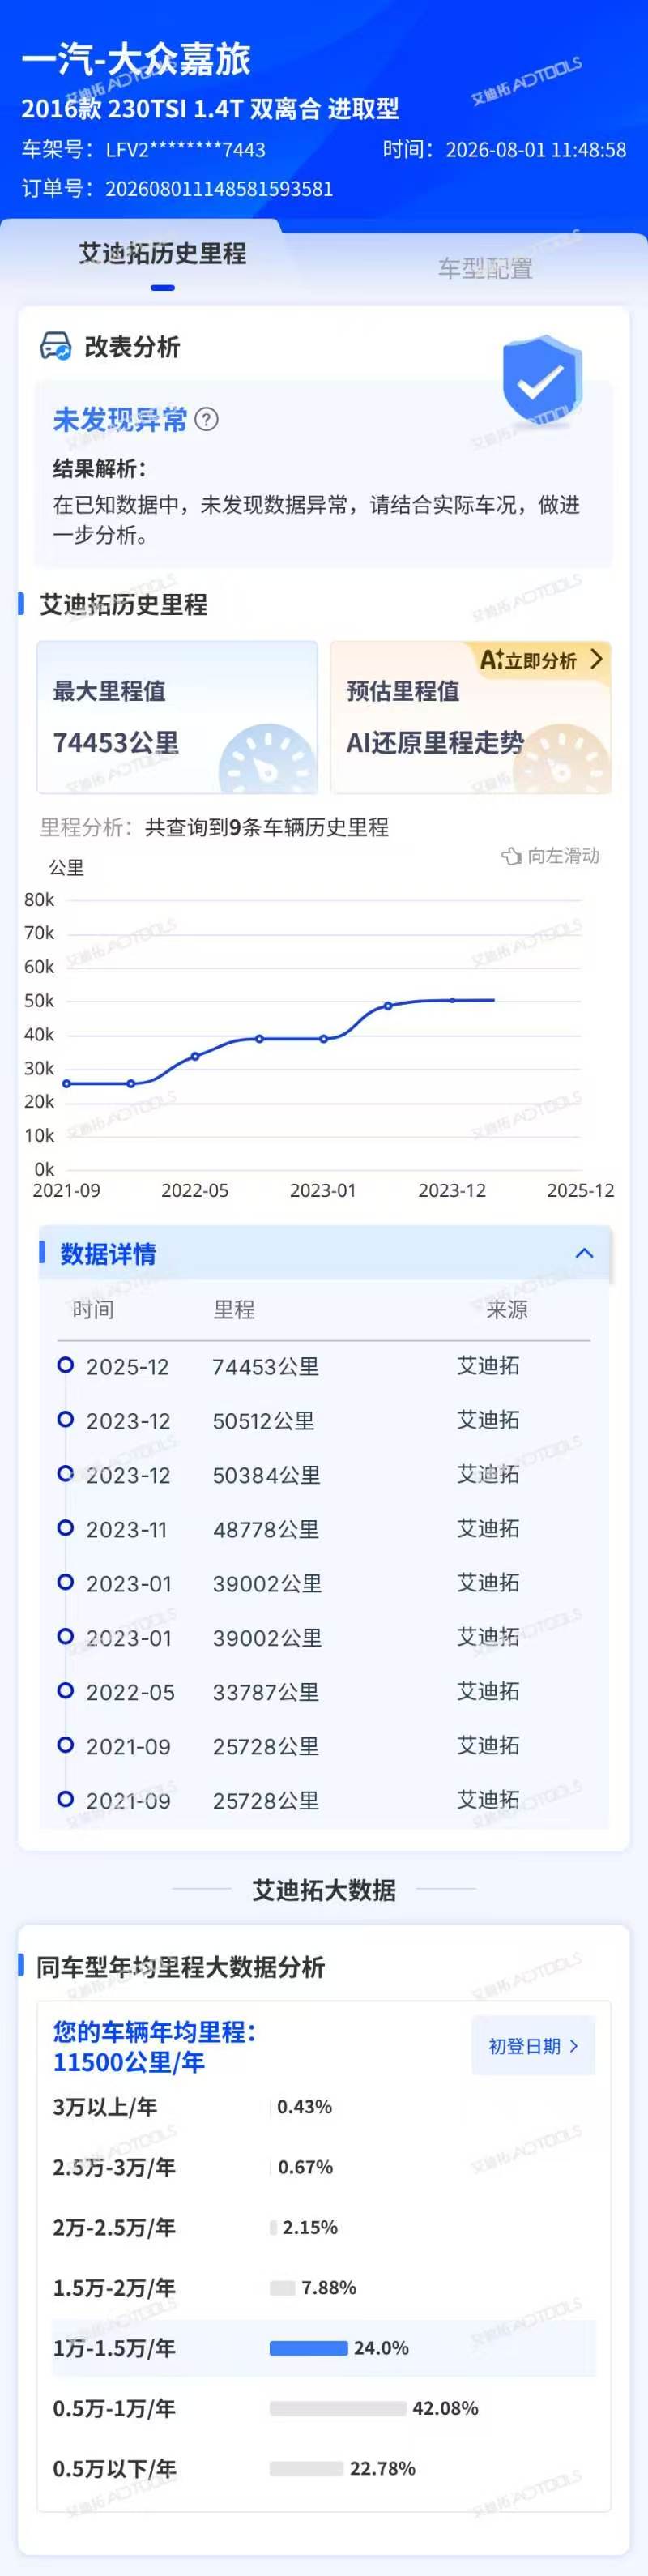Select the 2025-12 record radio circle
The width and height of the screenshot is (648, 2576).
click(65, 1365)
